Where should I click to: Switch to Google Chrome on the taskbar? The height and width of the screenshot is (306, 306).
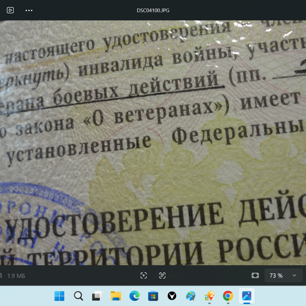228,296
